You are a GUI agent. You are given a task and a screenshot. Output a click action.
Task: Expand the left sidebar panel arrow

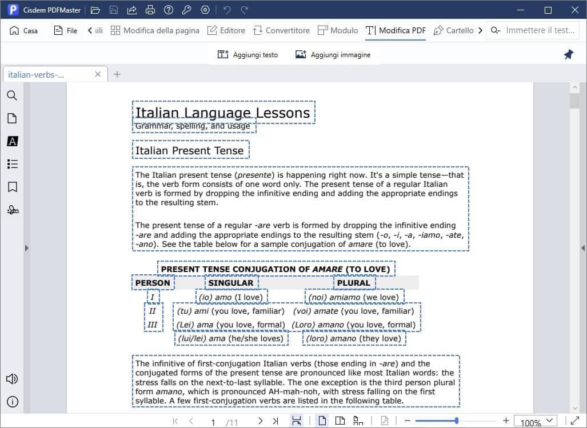[x=26, y=248]
